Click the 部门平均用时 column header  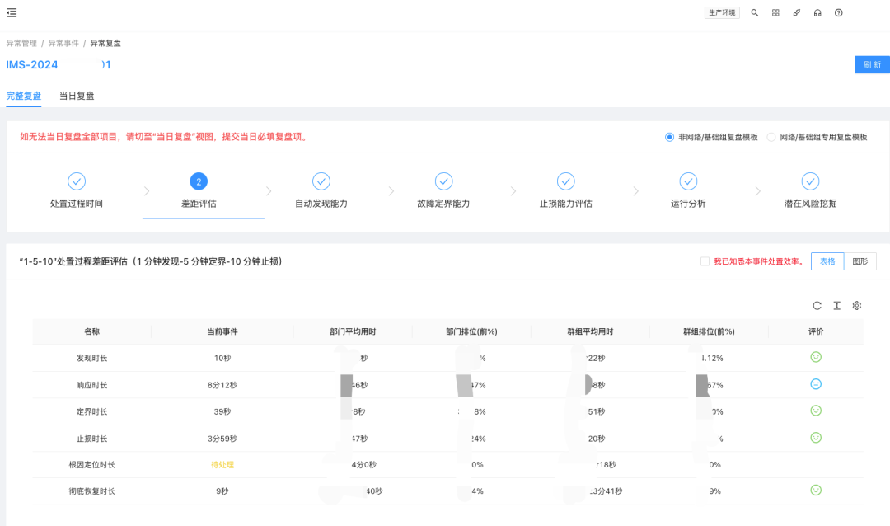click(x=353, y=331)
